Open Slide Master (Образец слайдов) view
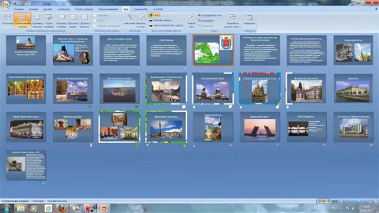Viewport: 379px width, 213px height. pos(62,20)
